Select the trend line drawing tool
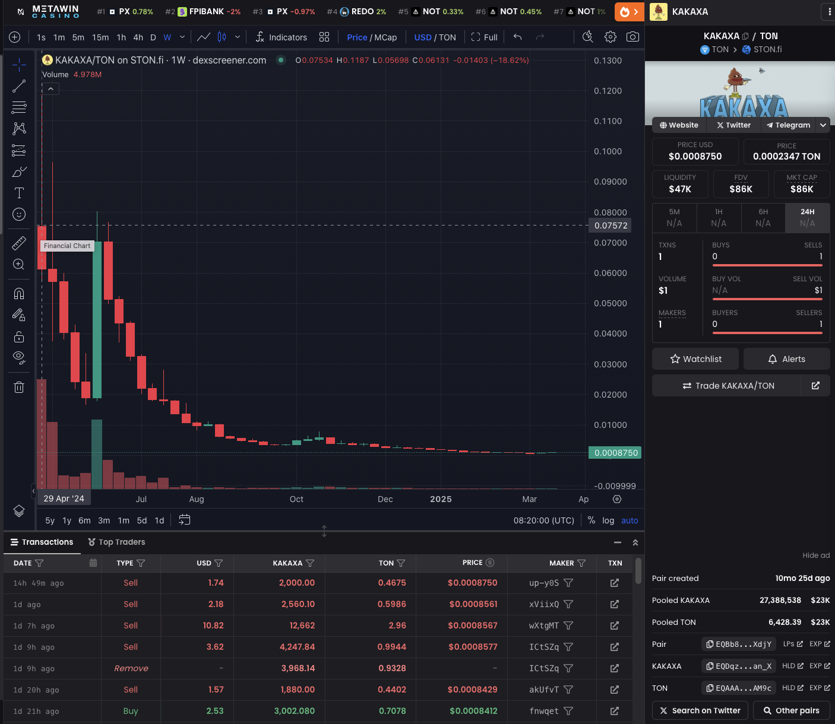 point(19,86)
